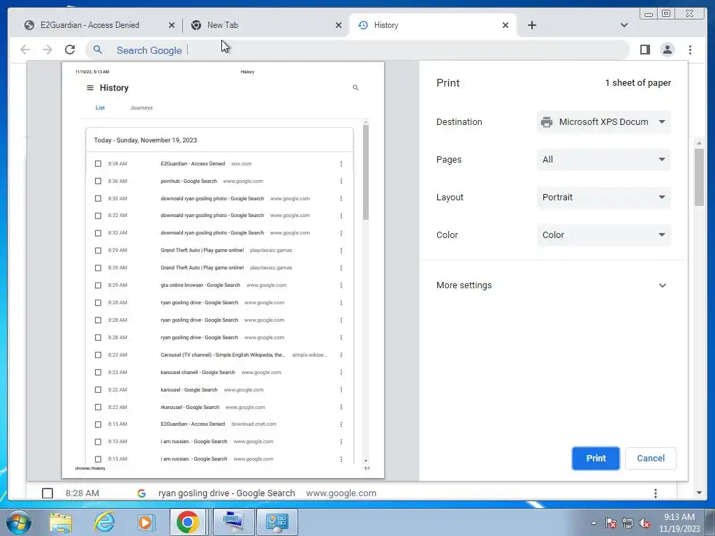
Task: Click the ryan gosling drive link below dialog
Action: [x=227, y=493]
